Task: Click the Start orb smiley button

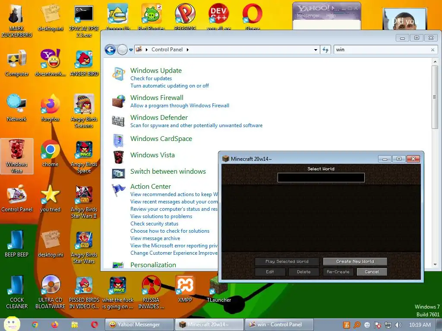Action: pos(12,324)
